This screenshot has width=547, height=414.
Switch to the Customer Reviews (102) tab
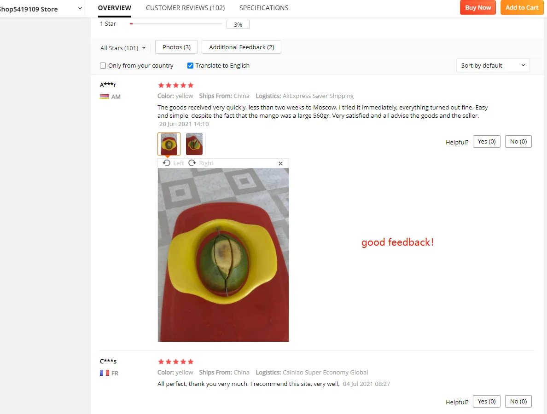[x=185, y=8]
